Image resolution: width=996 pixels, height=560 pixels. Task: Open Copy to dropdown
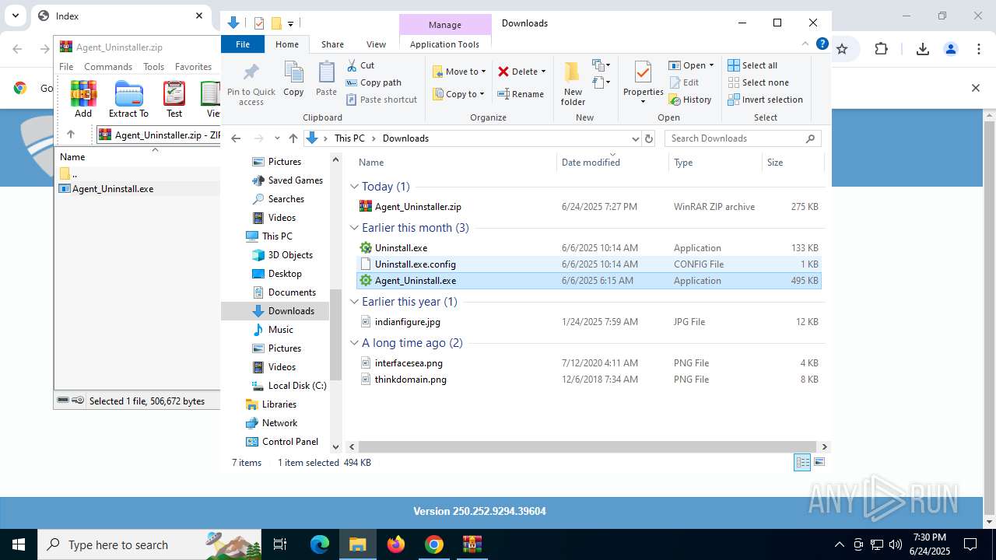[x=459, y=94]
